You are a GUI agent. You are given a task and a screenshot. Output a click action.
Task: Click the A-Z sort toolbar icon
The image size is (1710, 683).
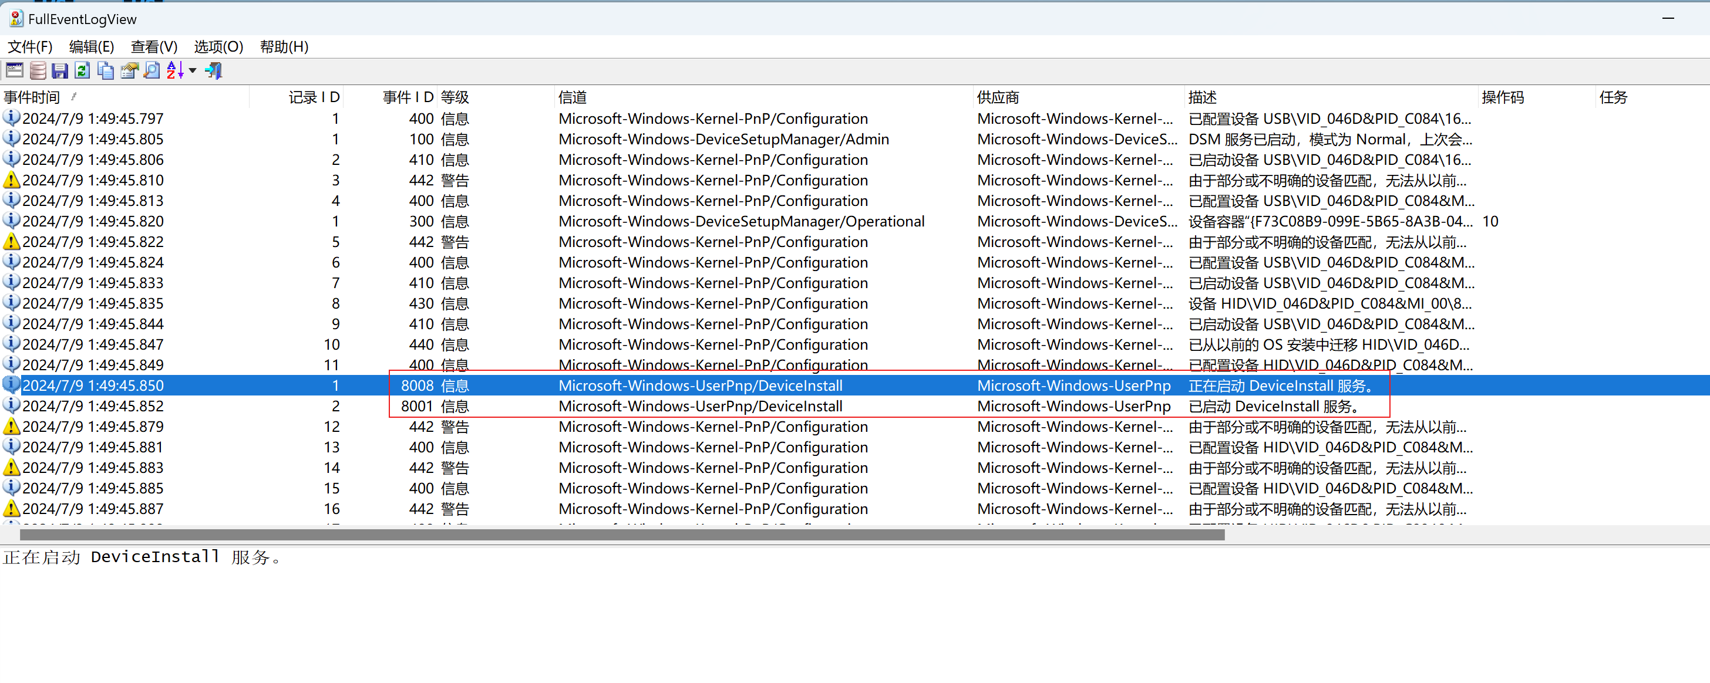[174, 70]
